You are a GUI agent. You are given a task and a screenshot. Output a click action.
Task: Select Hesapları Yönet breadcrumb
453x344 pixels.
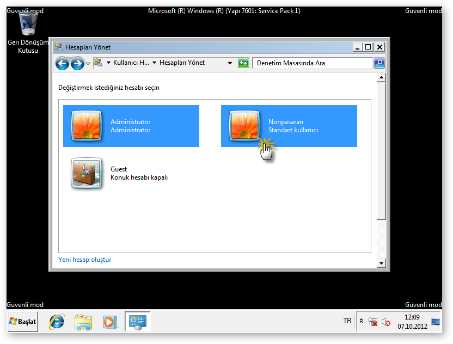182,63
